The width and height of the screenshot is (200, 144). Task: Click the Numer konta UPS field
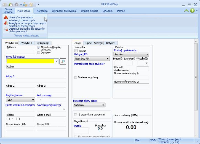coord(20,129)
